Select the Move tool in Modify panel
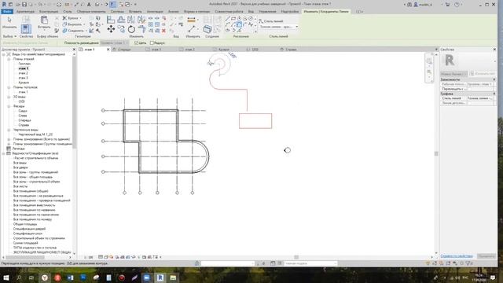Screen dimensions: 503x283 (x=111, y=29)
